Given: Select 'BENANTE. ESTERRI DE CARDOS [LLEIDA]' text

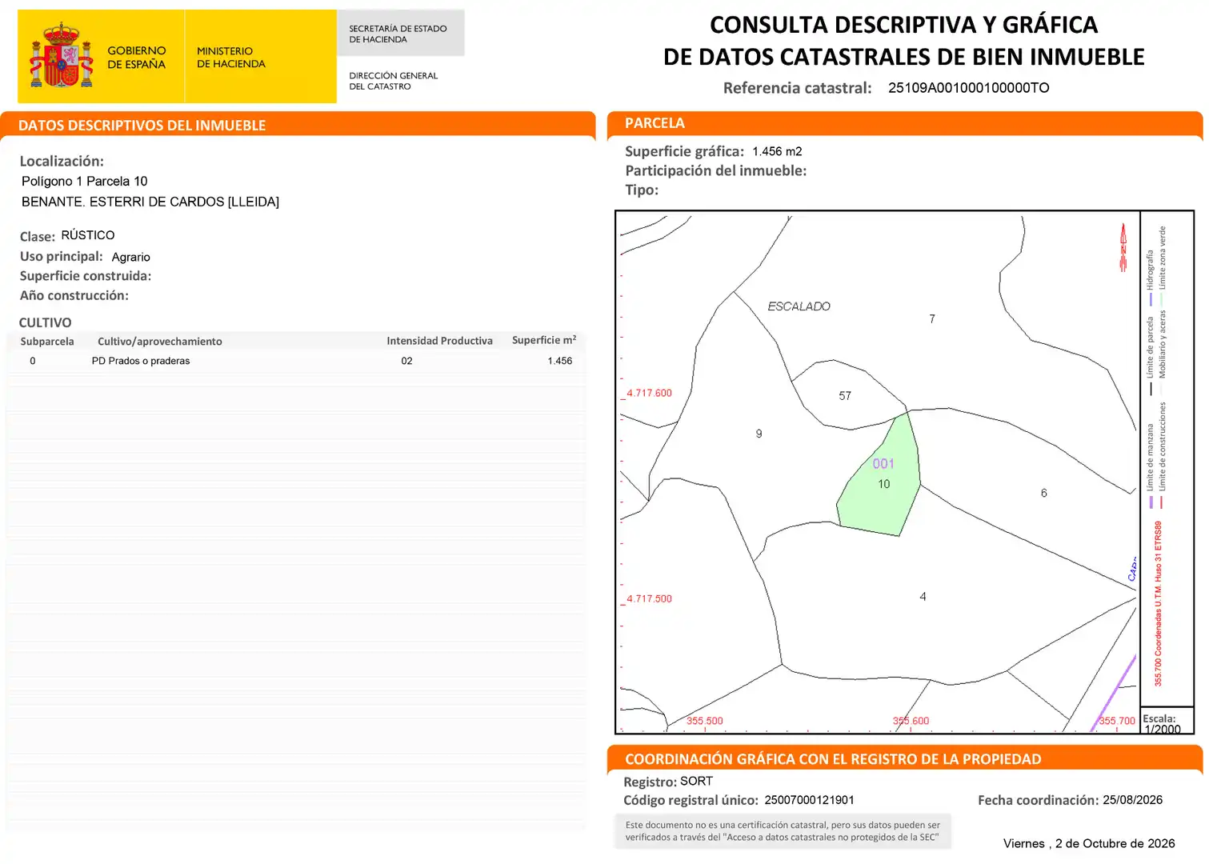Looking at the screenshot, I should 150,202.
